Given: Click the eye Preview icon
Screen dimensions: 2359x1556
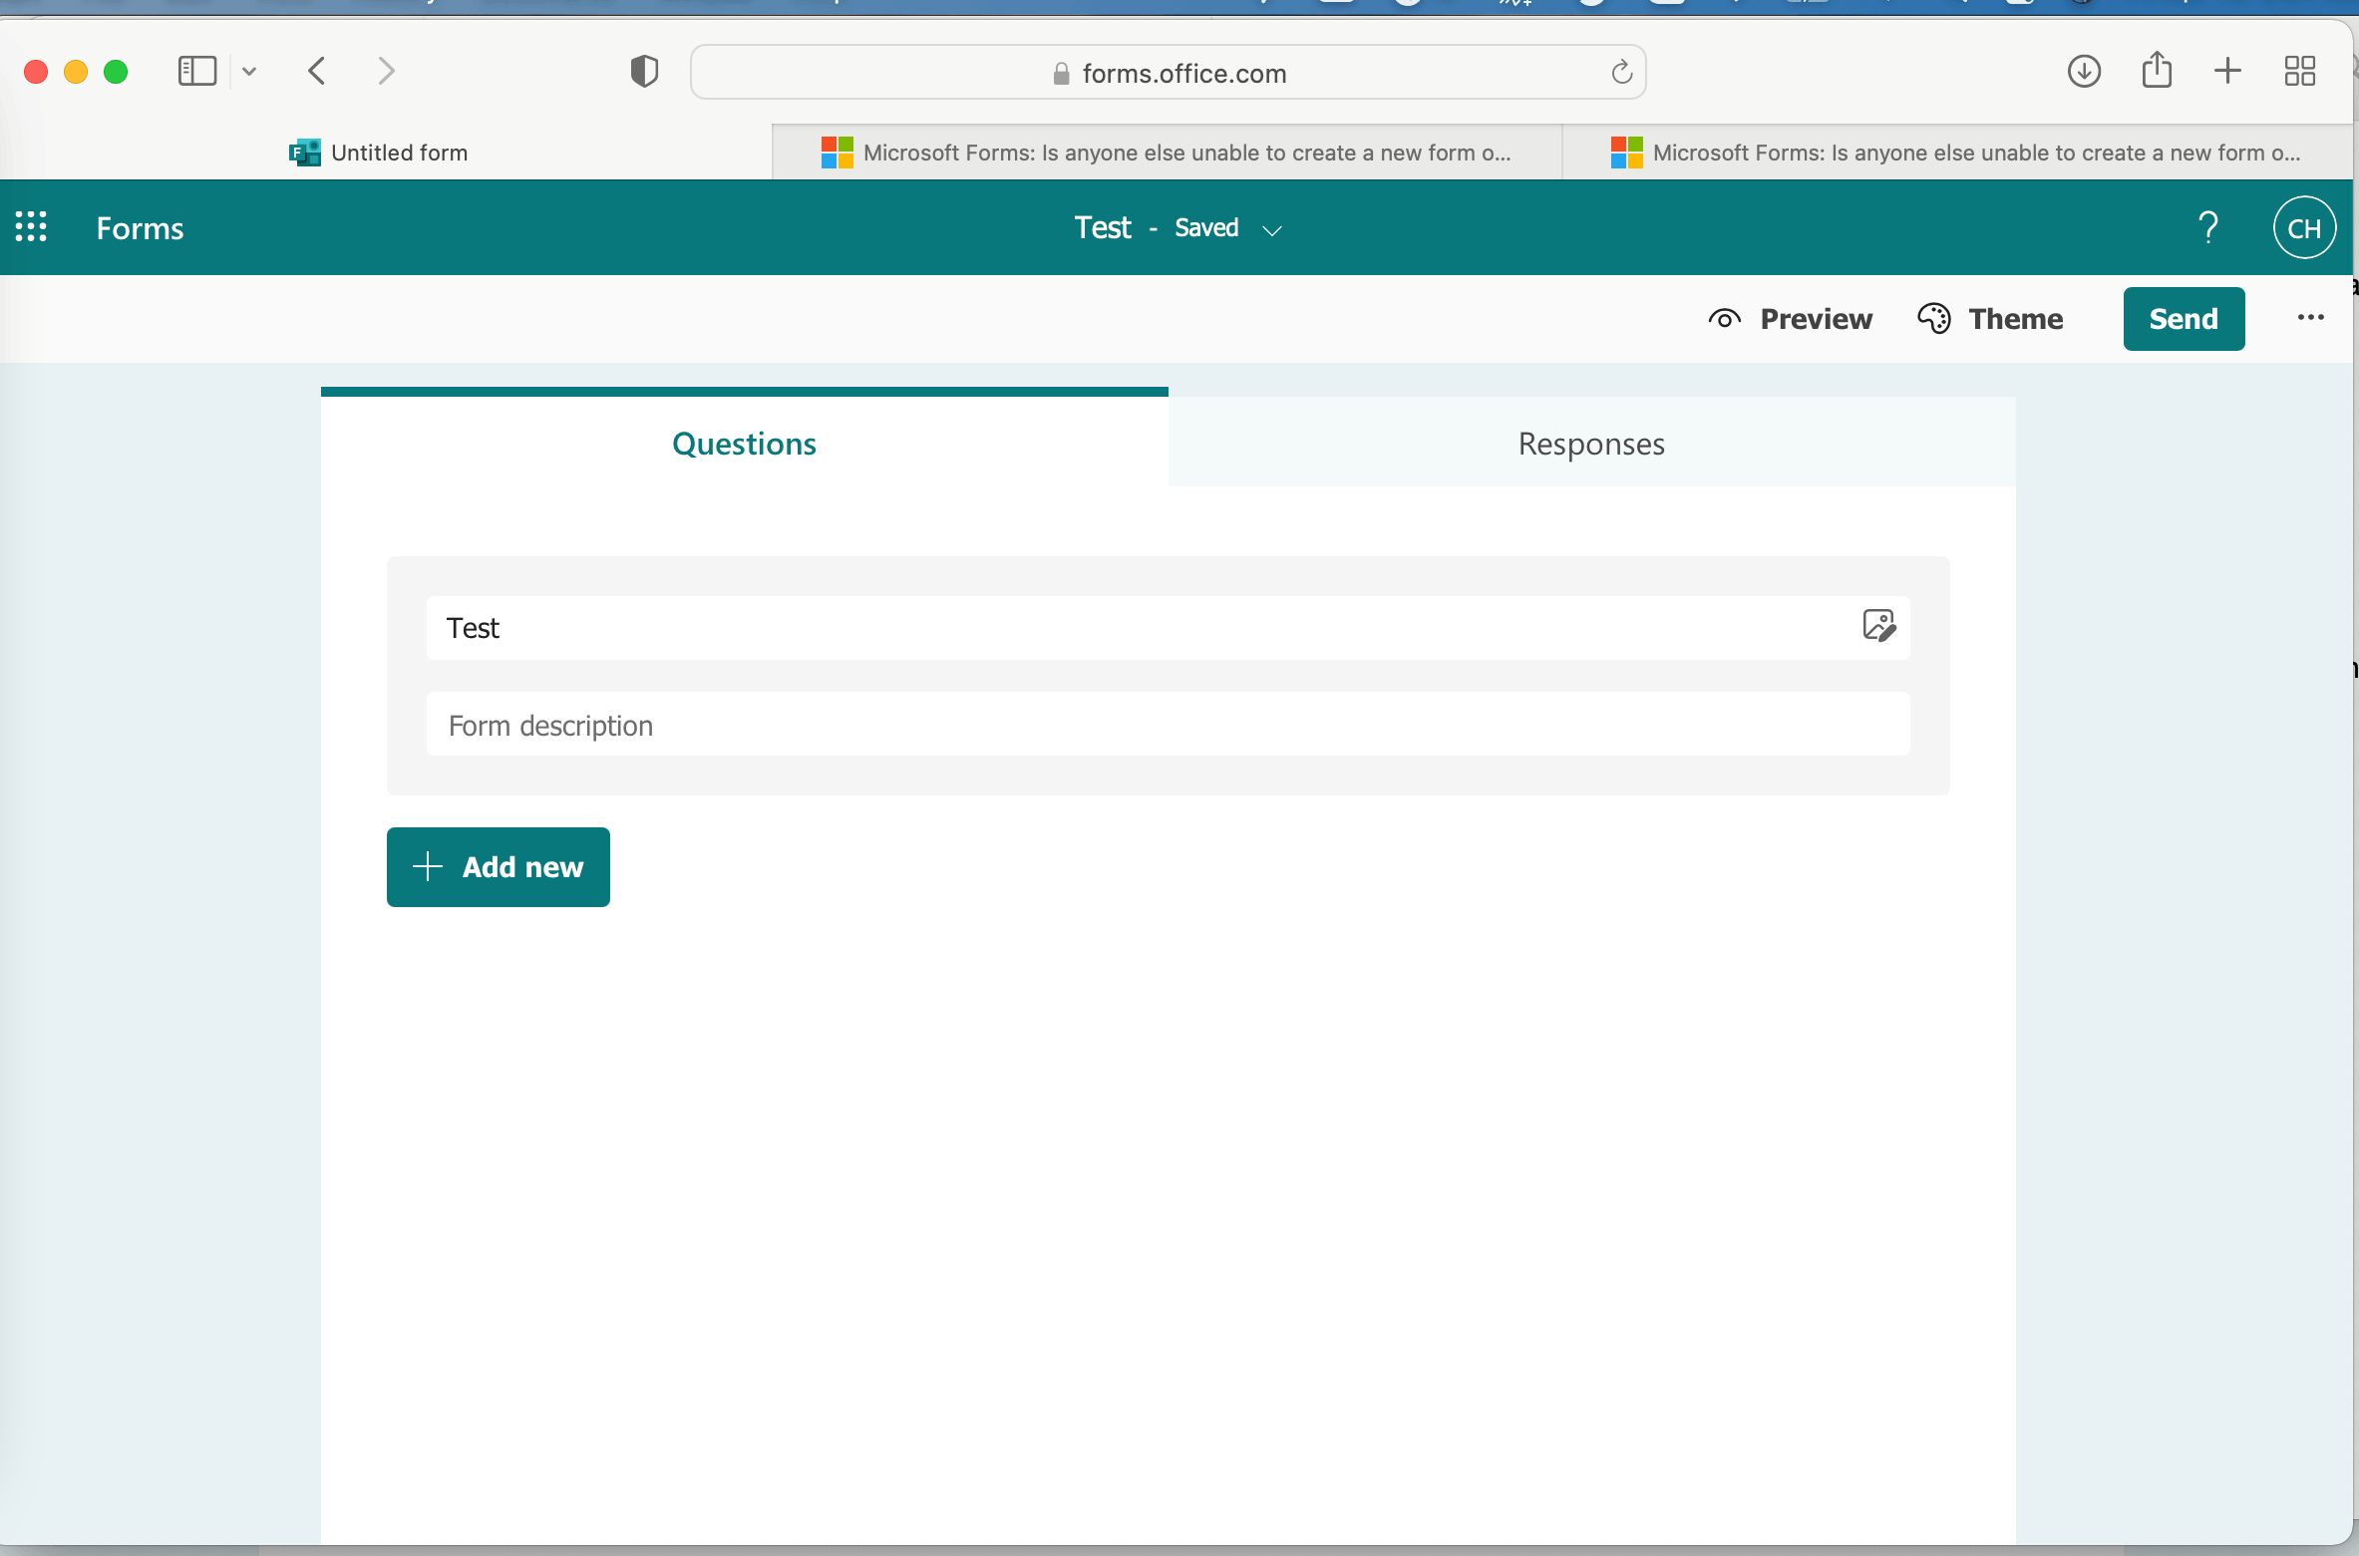Looking at the screenshot, I should [x=1724, y=319].
